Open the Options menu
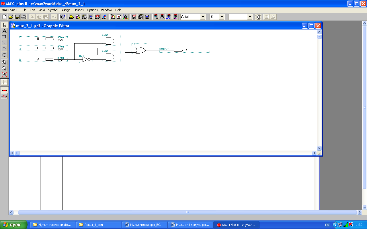 pos(92,10)
